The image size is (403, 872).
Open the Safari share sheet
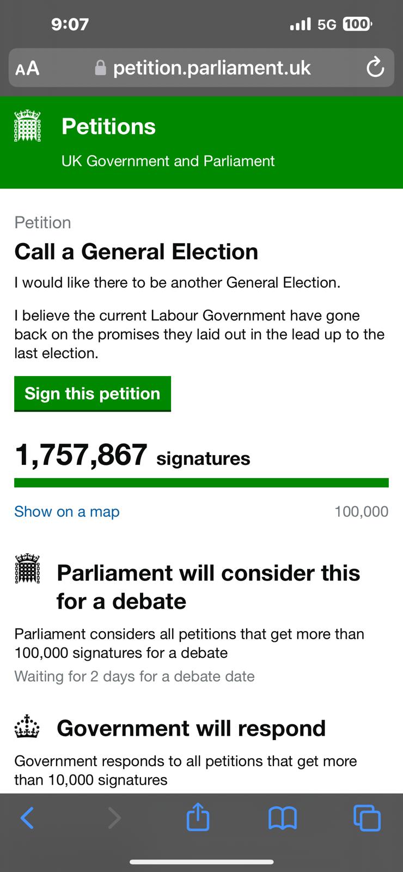[198, 817]
